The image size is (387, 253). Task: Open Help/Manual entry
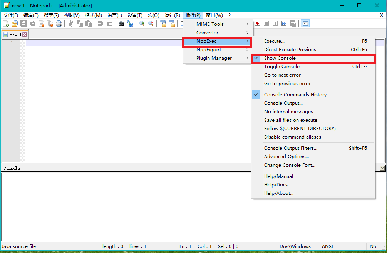coord(313,176)
